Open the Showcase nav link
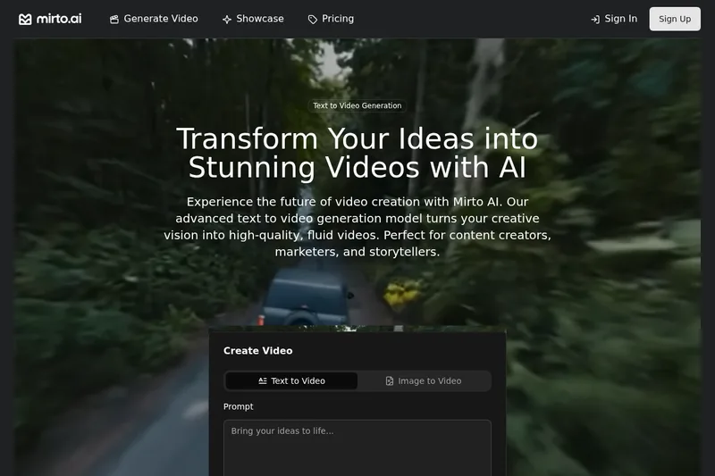 click(x=253, y=19)
